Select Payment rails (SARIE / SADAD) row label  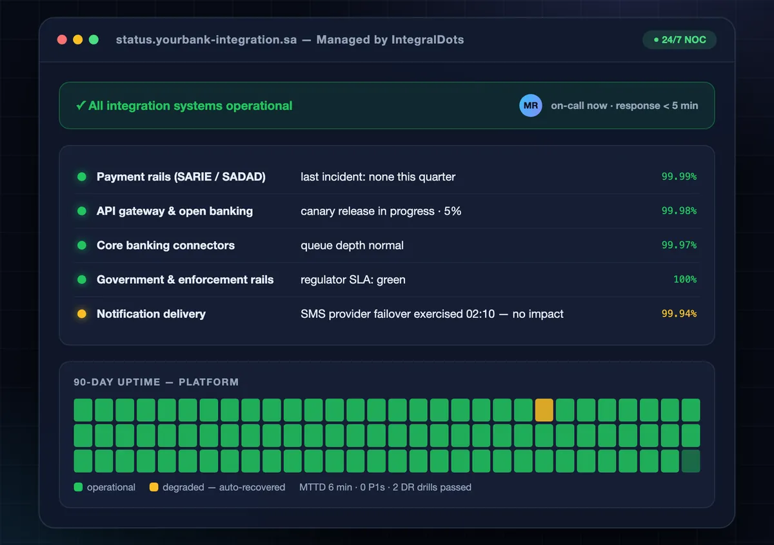tap(181, 177)
